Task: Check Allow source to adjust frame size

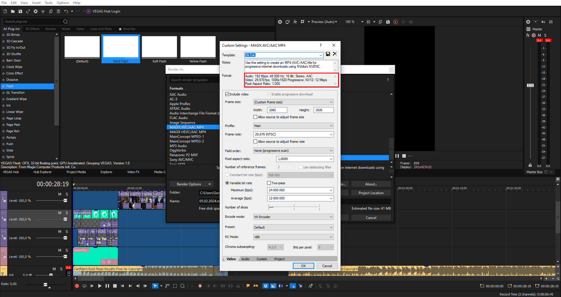Action: 256,117
